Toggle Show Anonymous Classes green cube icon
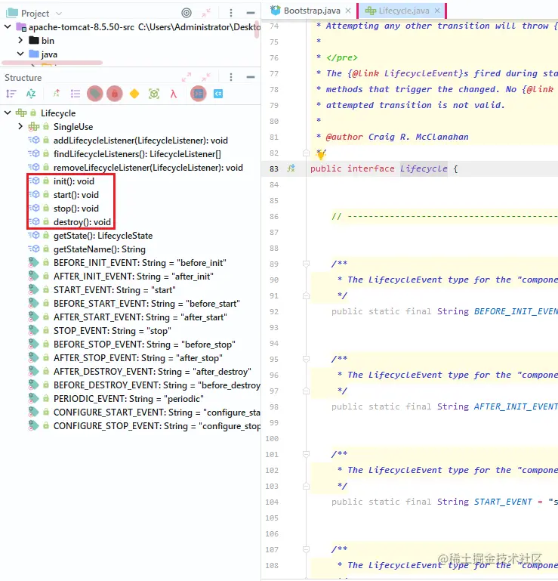The image size is (558, 581). pos(154,94)
